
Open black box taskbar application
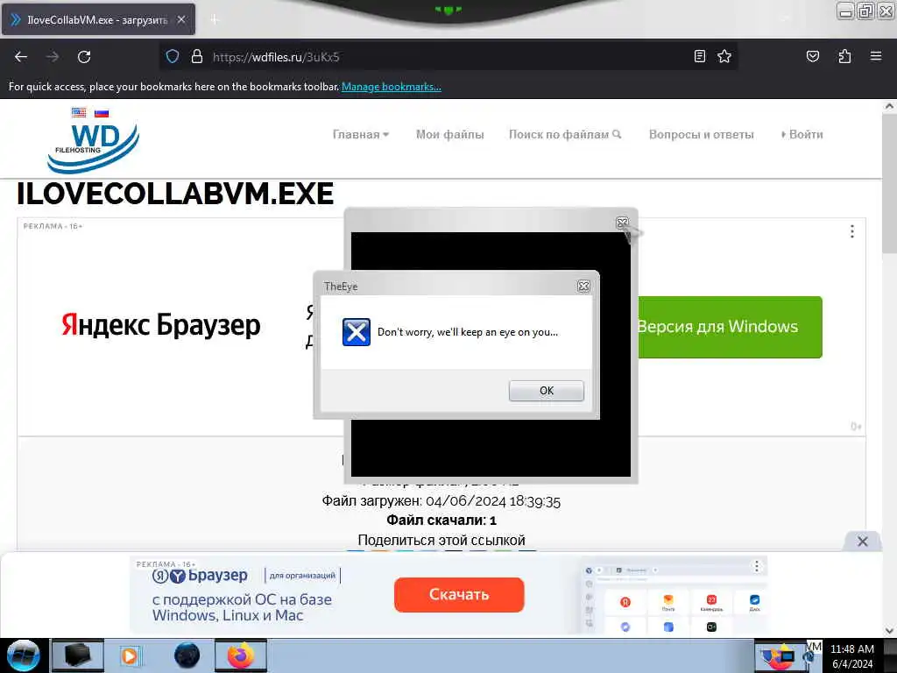(78, 655)
